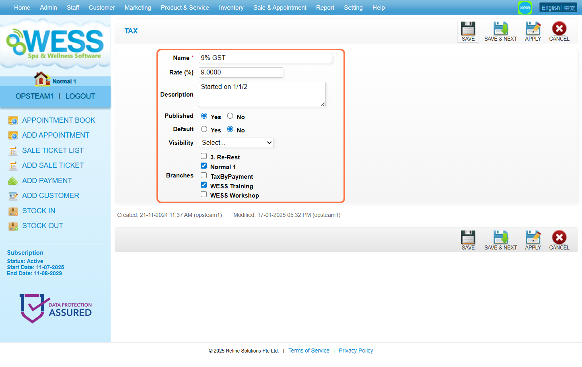Set Published to No
Screen dimensions: 582x367
click(230, 116)
